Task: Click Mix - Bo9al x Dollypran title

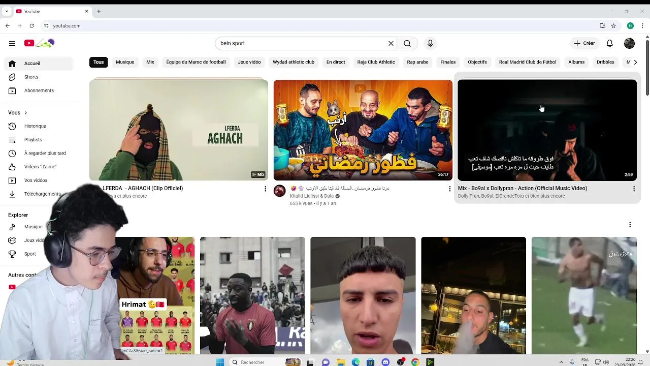Action: point(523,188)
